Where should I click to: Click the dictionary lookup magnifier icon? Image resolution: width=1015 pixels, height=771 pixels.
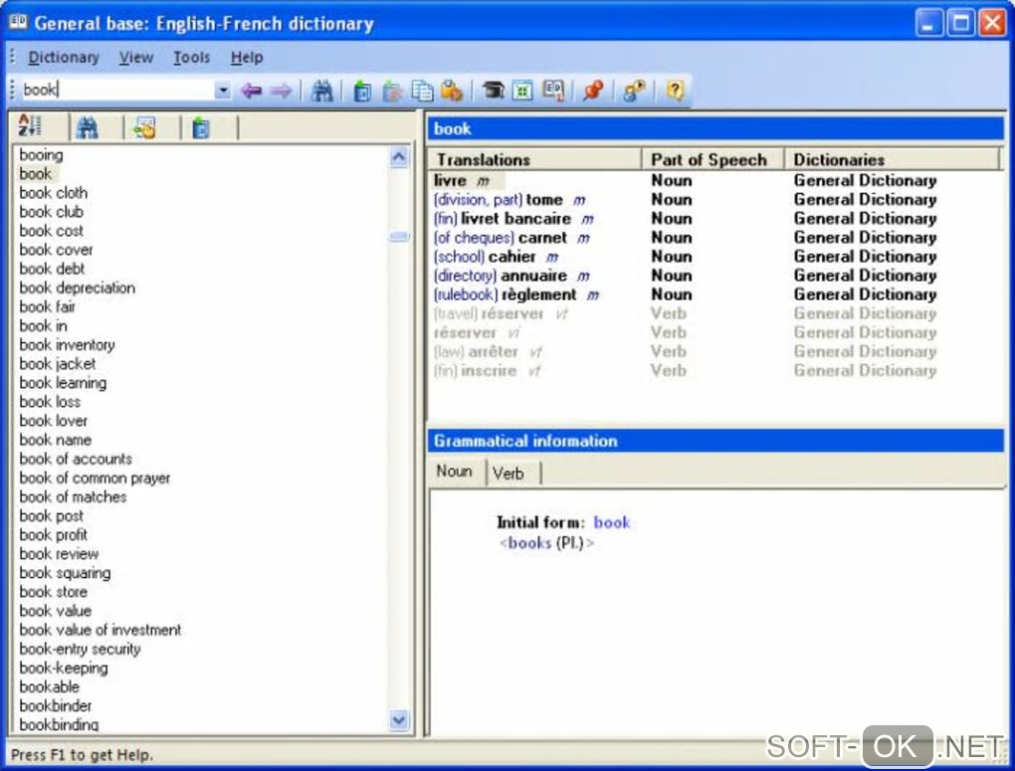[x=553, y=91]
